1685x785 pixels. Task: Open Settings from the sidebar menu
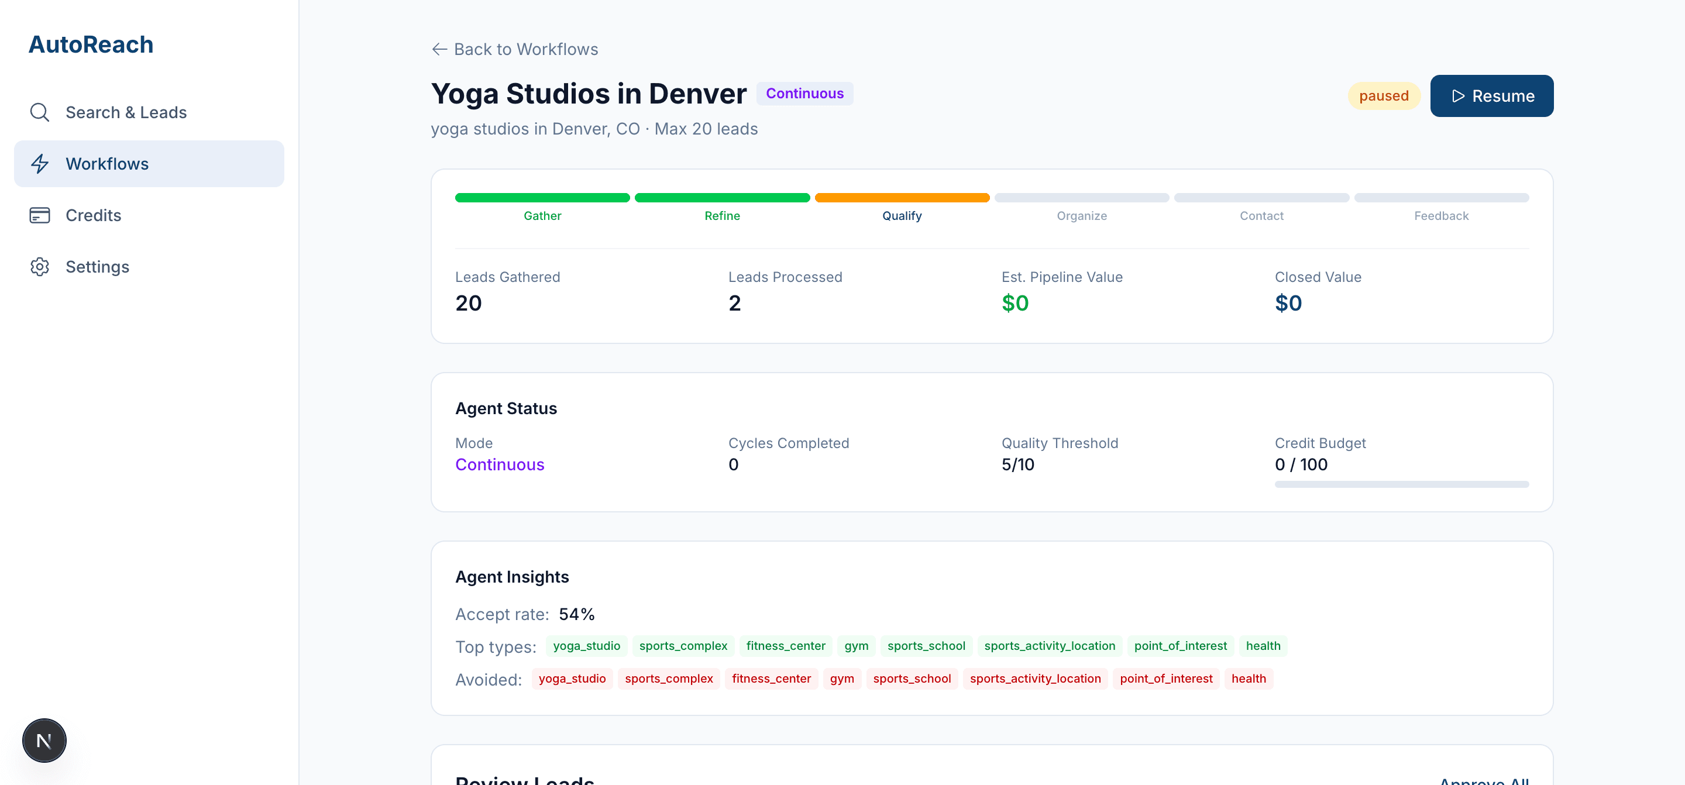(x=97, y=266)
